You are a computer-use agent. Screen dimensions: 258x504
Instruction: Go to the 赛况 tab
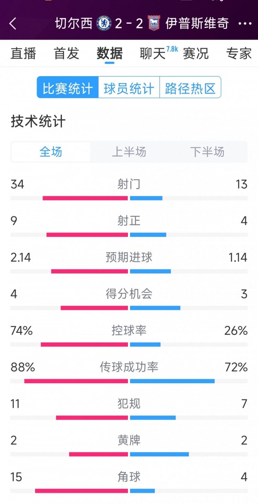[x=195, y=53]
